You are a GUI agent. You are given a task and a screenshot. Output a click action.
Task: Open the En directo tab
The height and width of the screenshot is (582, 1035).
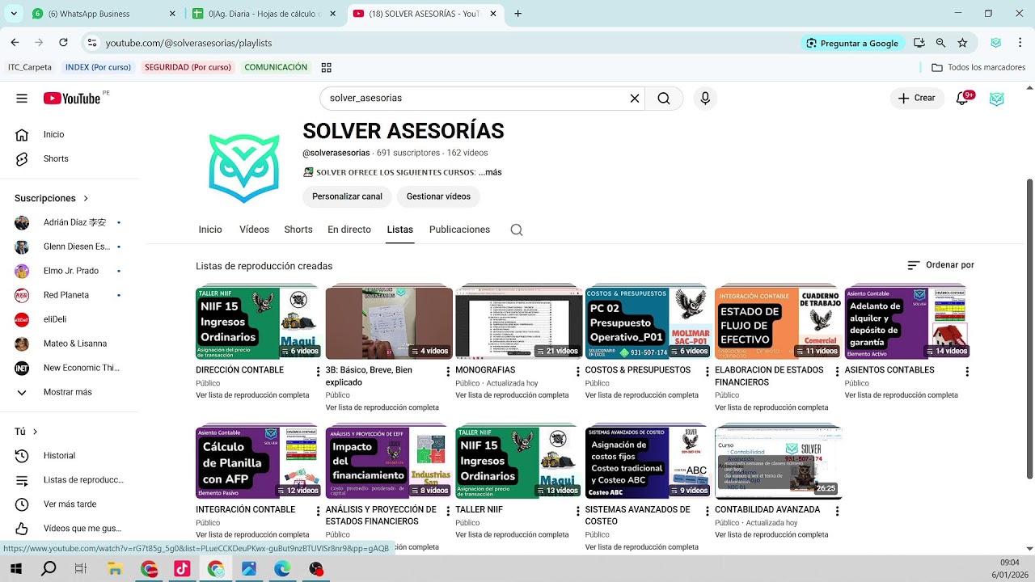(349, 230)
